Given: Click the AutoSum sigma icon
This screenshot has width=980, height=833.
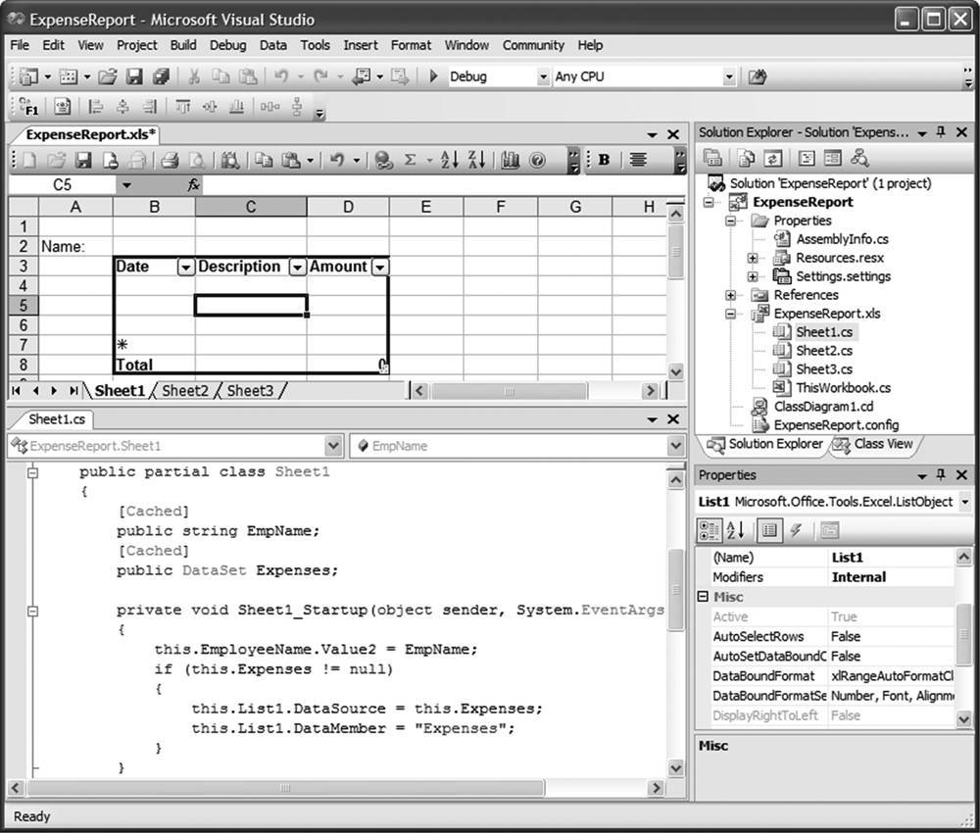Looking at the screenshot, I should pos(410,161).
